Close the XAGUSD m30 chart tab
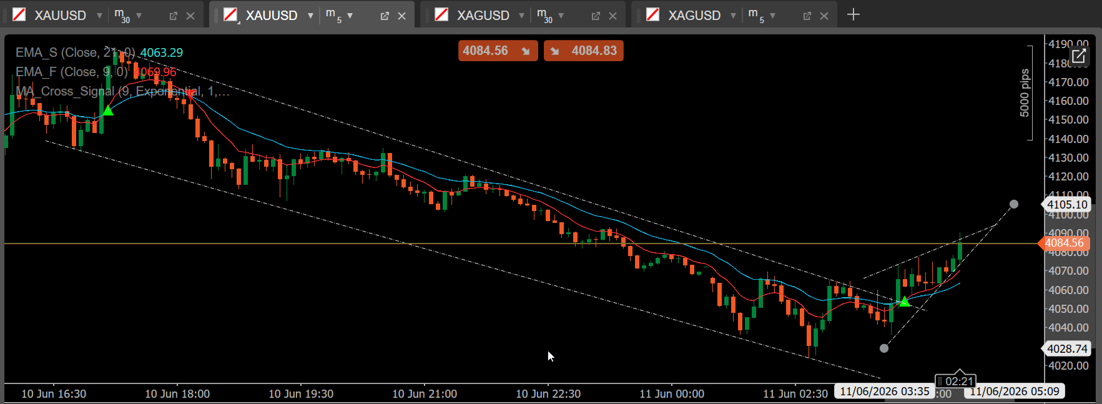Image resolution: width=1102 pixels, height=404 pixels. coord(612,16)
